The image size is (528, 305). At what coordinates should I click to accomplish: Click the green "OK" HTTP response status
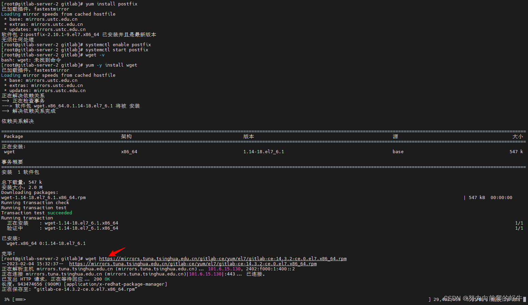coord(107,279)
